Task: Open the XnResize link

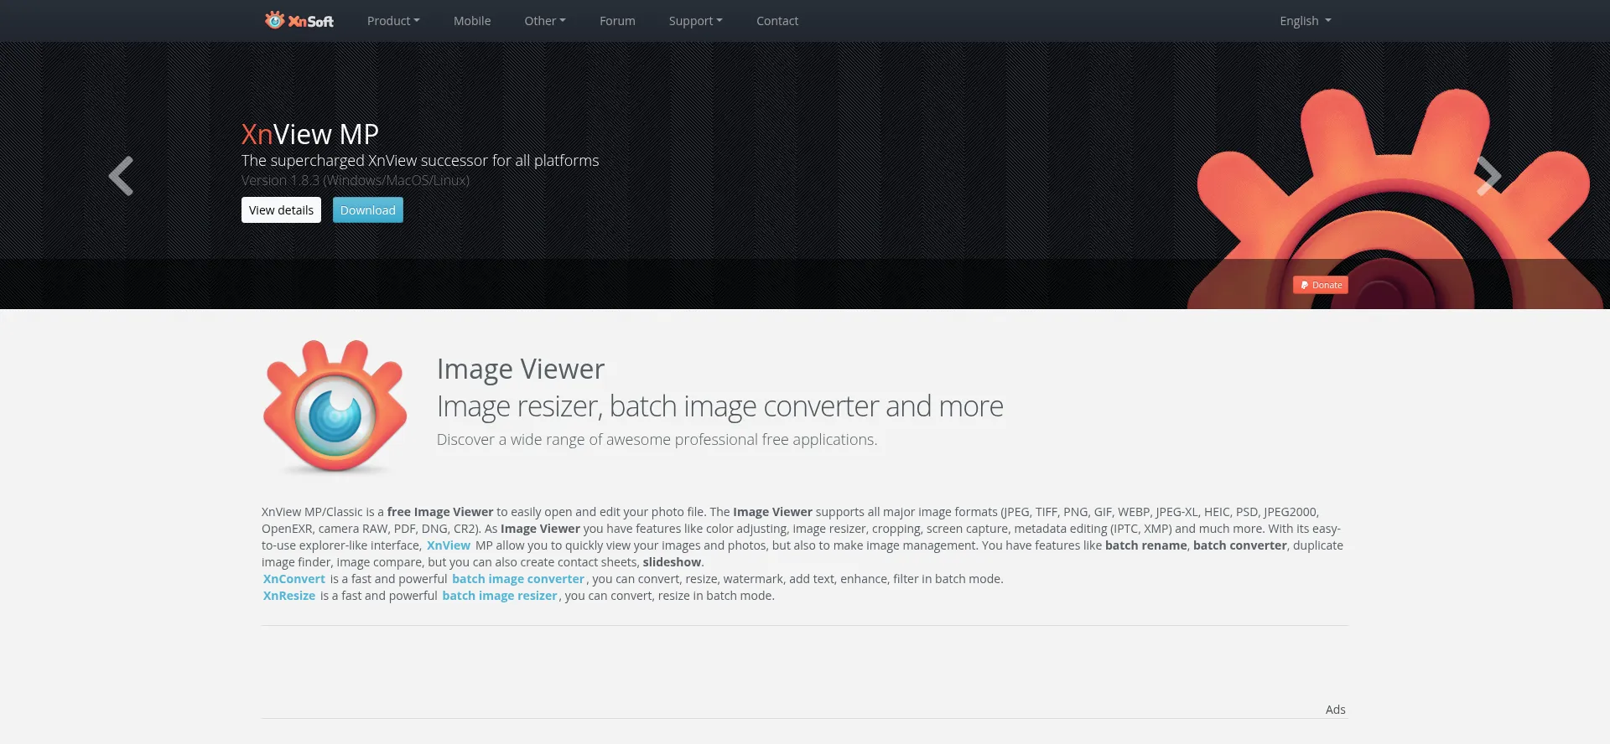Action: point(289,596)
